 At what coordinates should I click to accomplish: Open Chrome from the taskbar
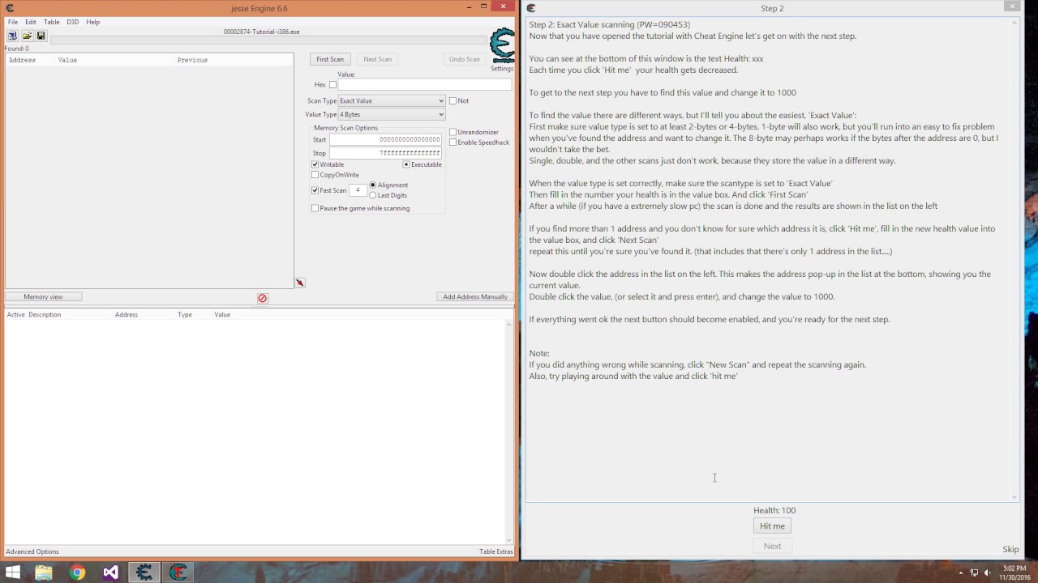pos(77,572)
